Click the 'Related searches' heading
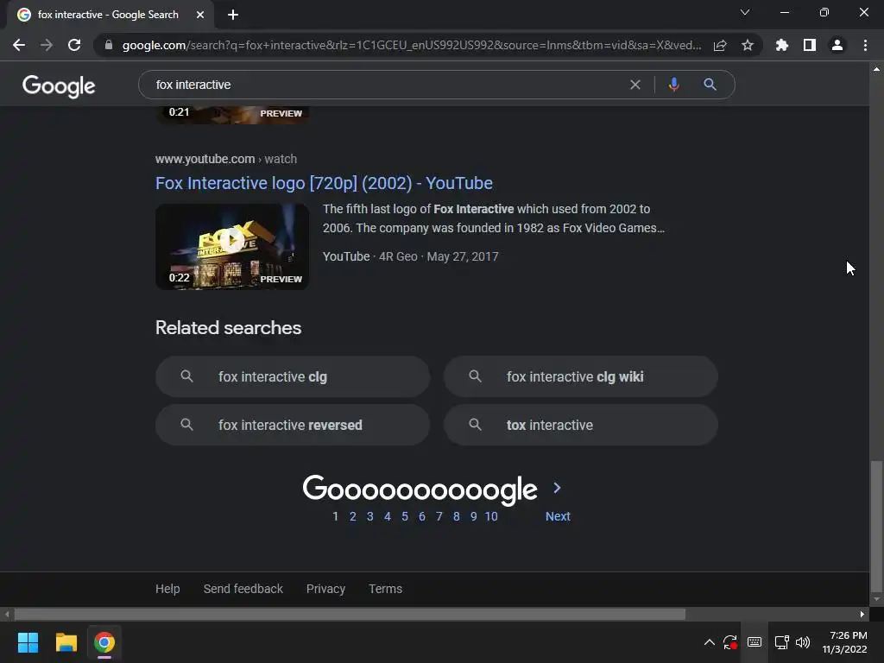 click(228, 328)
